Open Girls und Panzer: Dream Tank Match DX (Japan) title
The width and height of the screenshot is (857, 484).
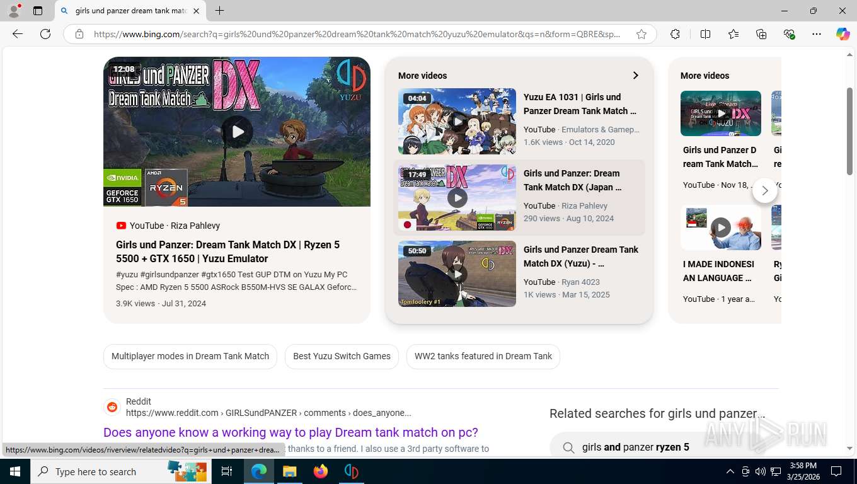572,180
